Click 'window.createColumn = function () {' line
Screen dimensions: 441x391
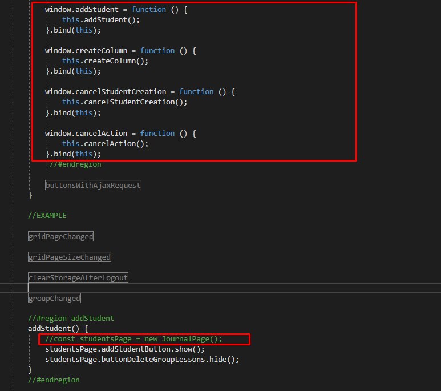pyautogui.click(x=120, y=51)
